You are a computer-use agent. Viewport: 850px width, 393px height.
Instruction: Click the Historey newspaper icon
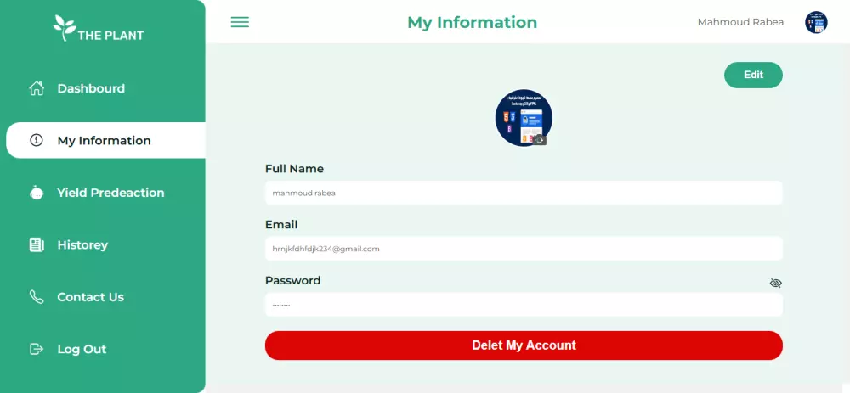point(37,244)
